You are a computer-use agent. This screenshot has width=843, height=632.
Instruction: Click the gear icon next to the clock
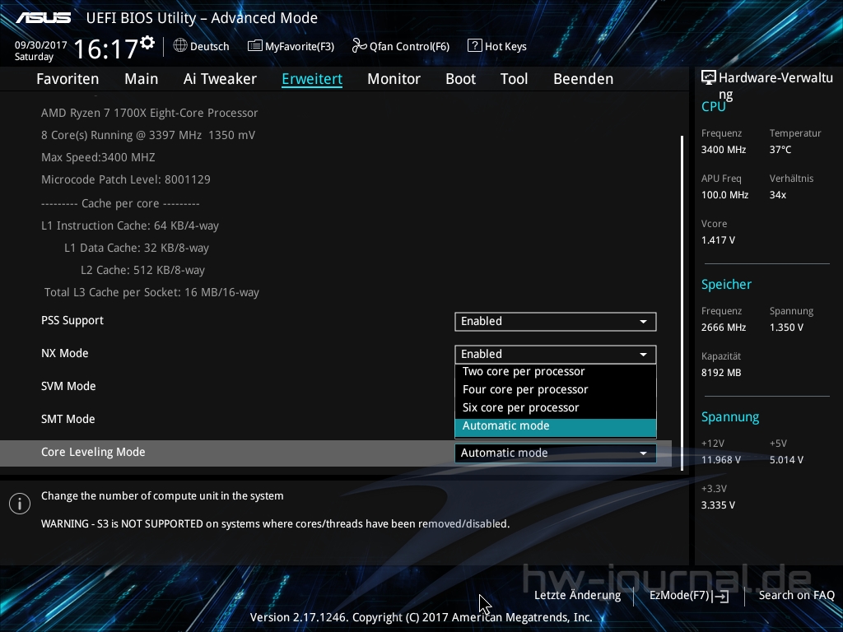point(147,43)
